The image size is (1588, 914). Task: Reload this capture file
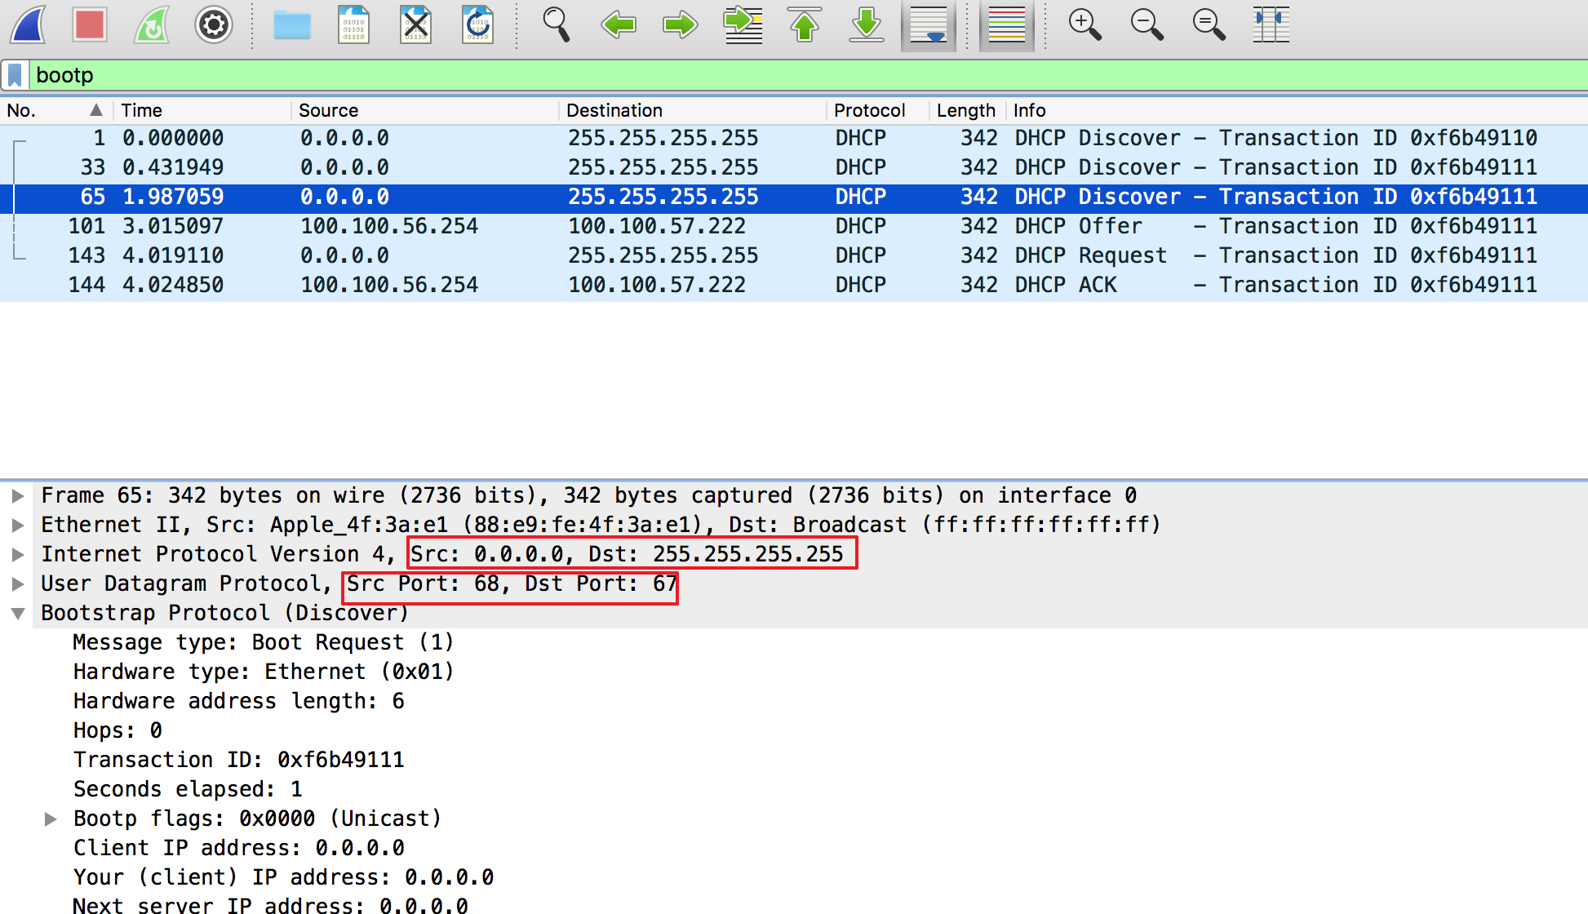477,24
